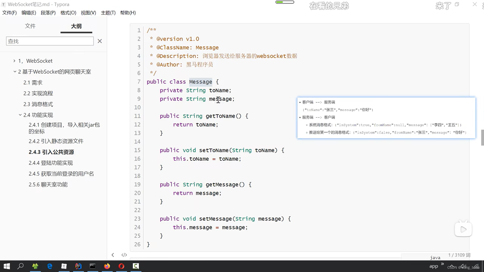Click the vertical scrollbar thumb
This screenshot has height=272, width=484.
coord(482,138)
